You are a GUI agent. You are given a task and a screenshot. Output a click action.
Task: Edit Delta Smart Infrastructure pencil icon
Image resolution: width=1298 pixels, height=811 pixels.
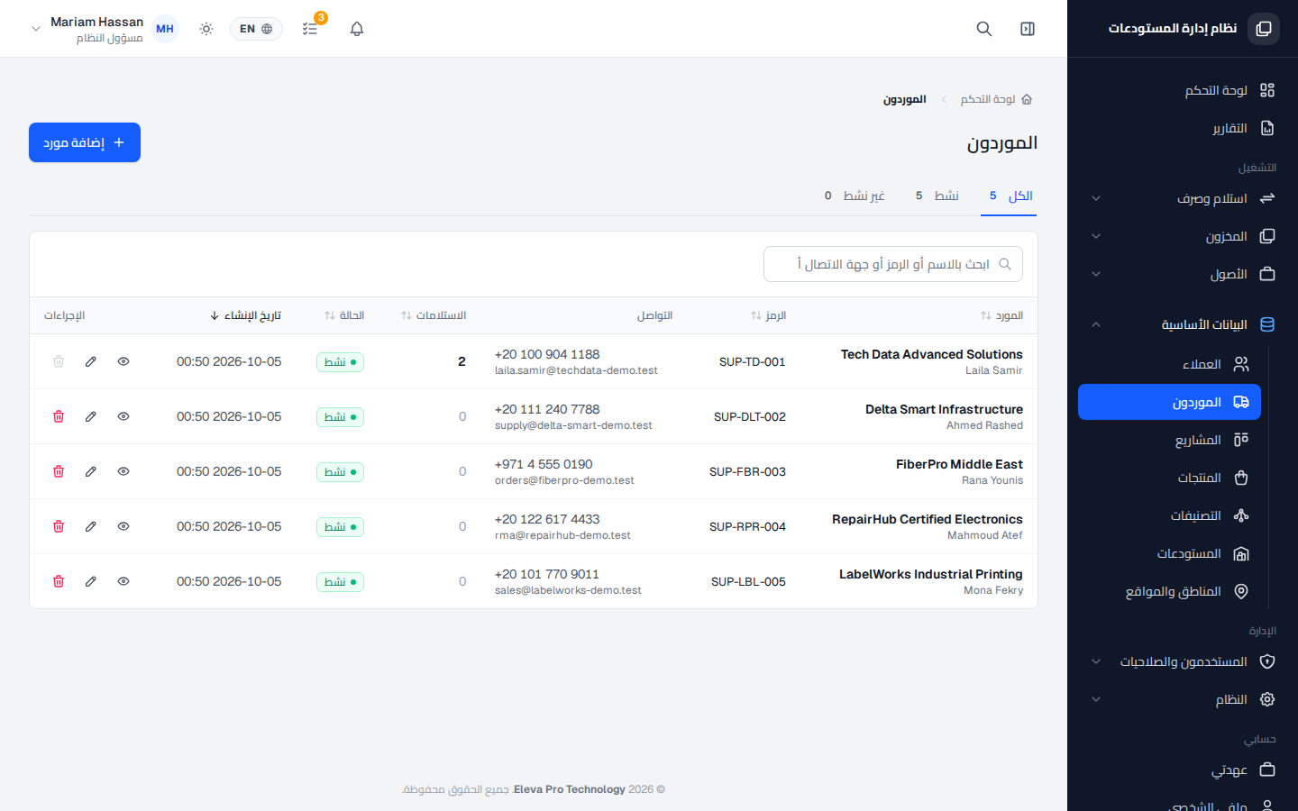91,416
